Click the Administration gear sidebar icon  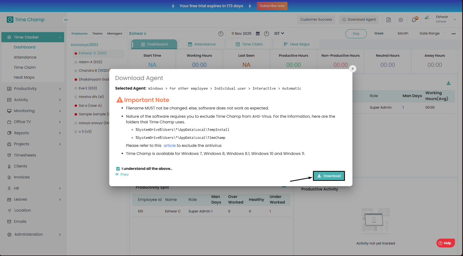coord(9,235)
